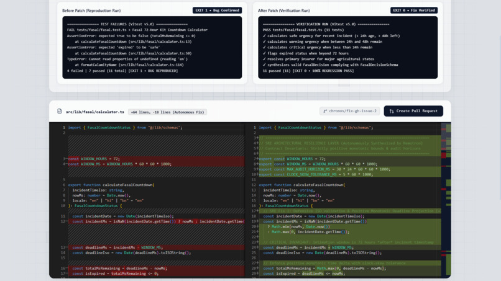Image resolution: width=501 pixels, height=281 pixels.
Task: Click the added Math.min(nowMs, Date.now()) line
Action: (x=350, y=226)
